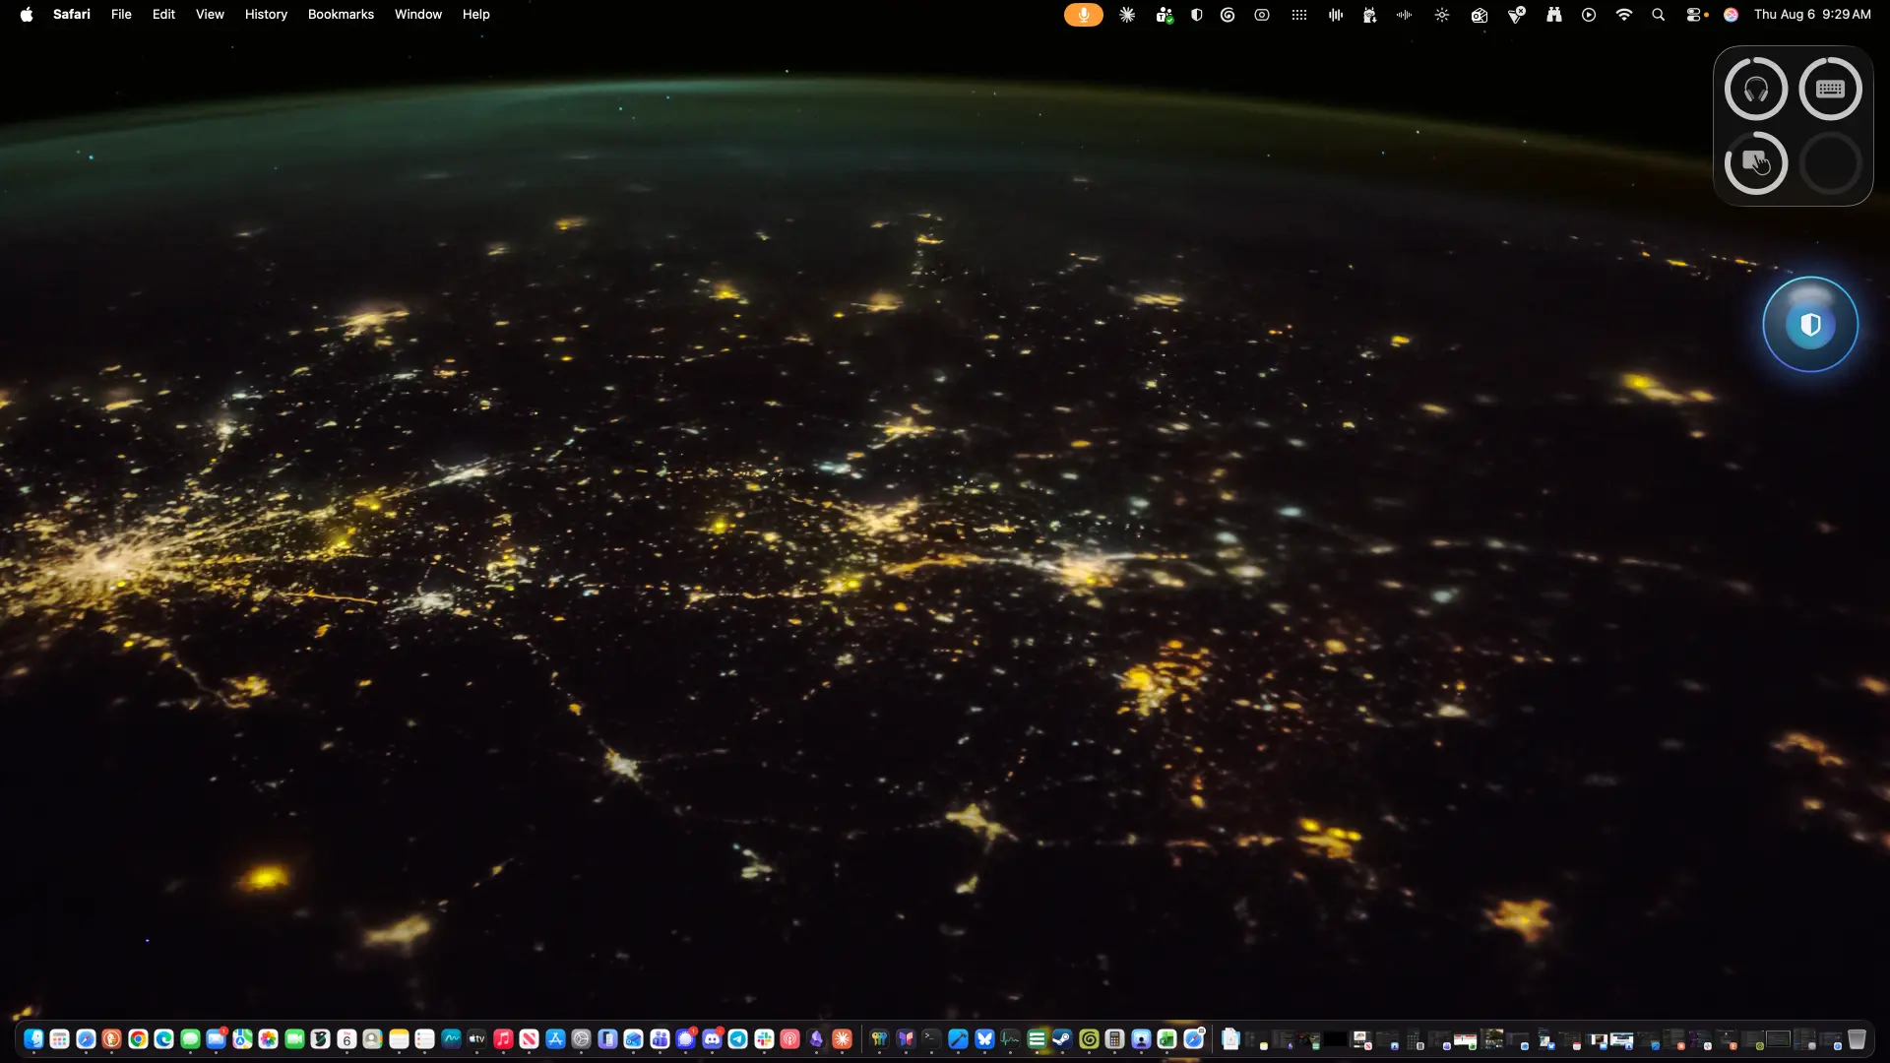
Task: Open Freeform from the Dock
Action: coord(451,1038)
